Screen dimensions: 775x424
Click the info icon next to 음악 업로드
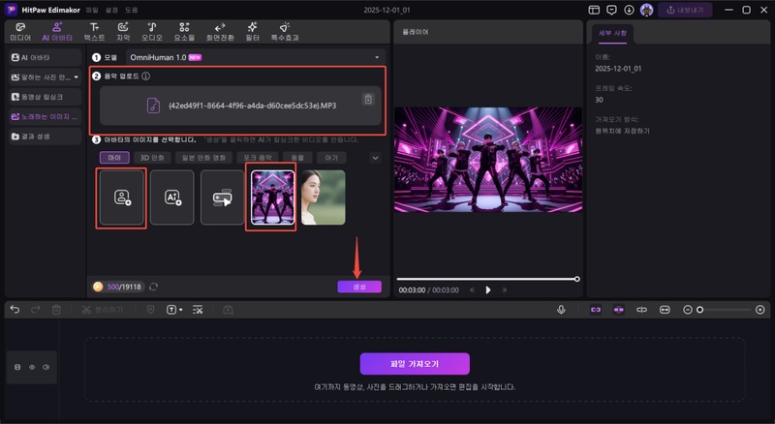146,76
